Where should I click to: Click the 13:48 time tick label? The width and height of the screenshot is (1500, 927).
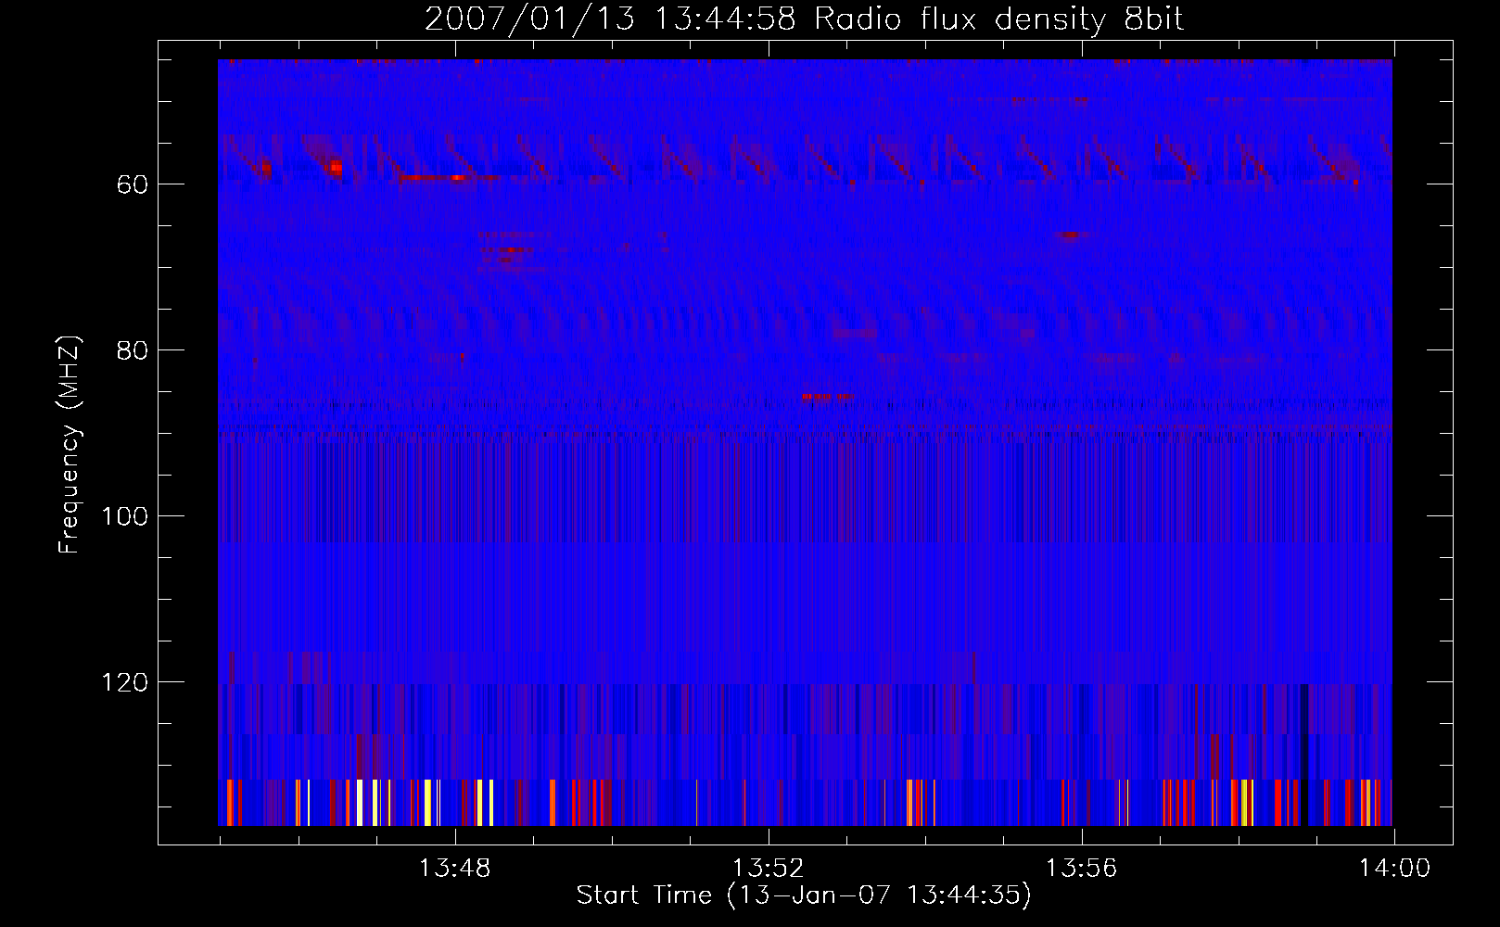pyautogui.click(x=454, y=869)
